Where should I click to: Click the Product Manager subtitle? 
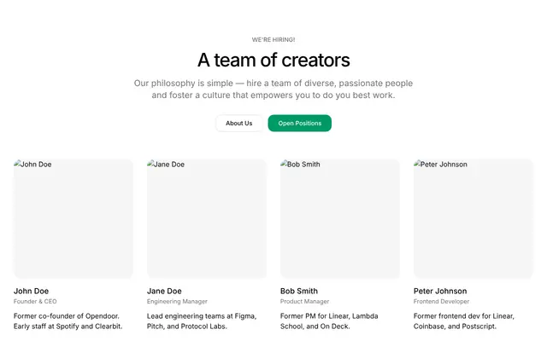[x=304, y=301]
